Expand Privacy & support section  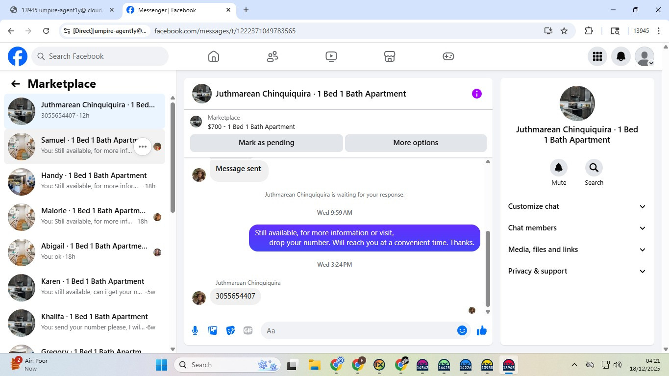point(577,271)
